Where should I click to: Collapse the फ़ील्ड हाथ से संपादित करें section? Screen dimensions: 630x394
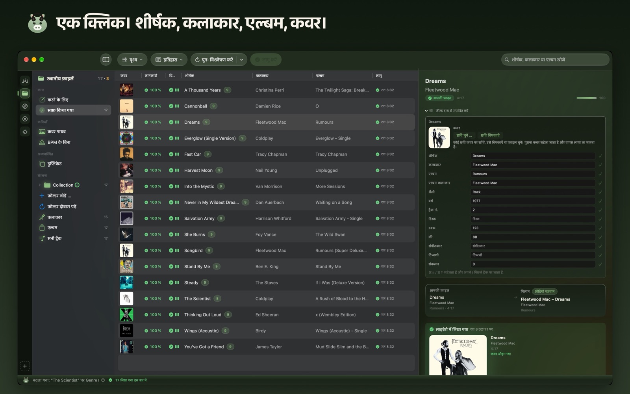click(x=426, y=111)
